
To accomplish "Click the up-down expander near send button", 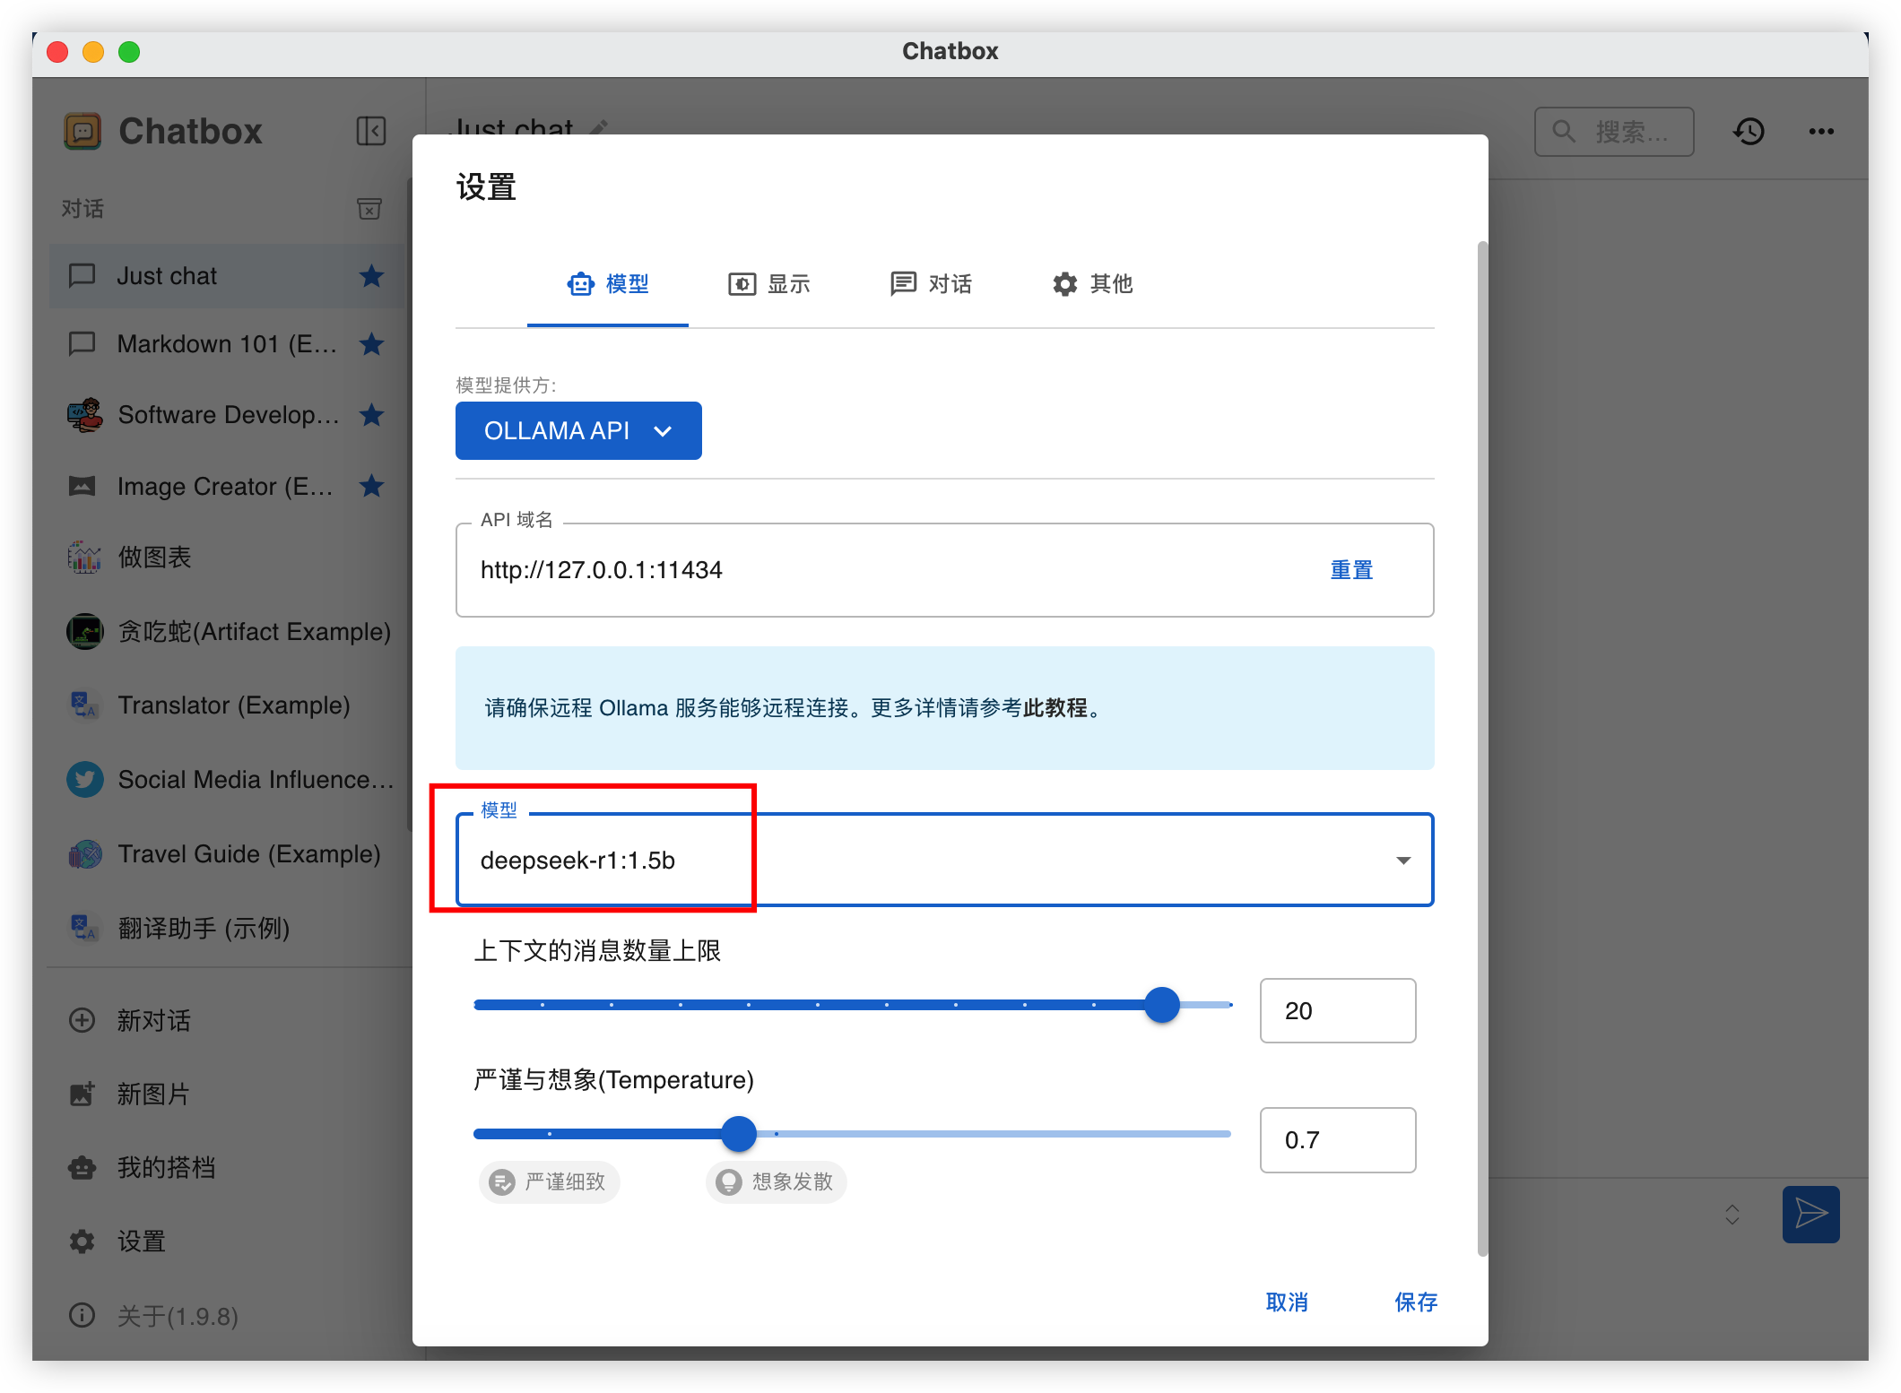I will point(1732,1215).
